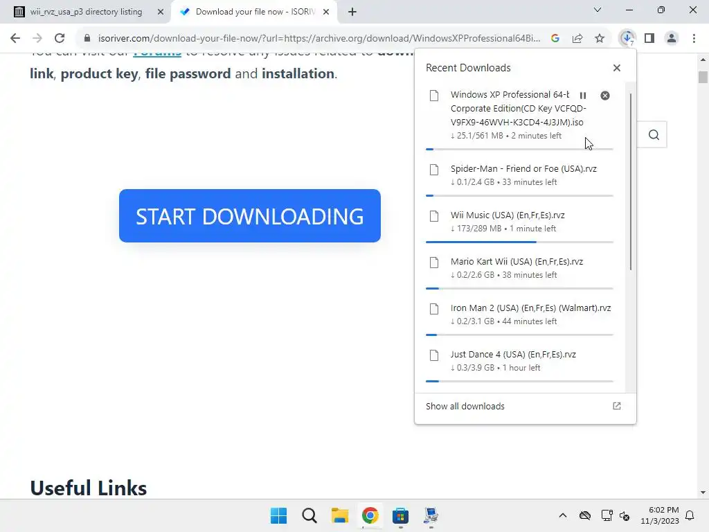
Task: Open the Windows Start menu
Action: coord(278,515)
